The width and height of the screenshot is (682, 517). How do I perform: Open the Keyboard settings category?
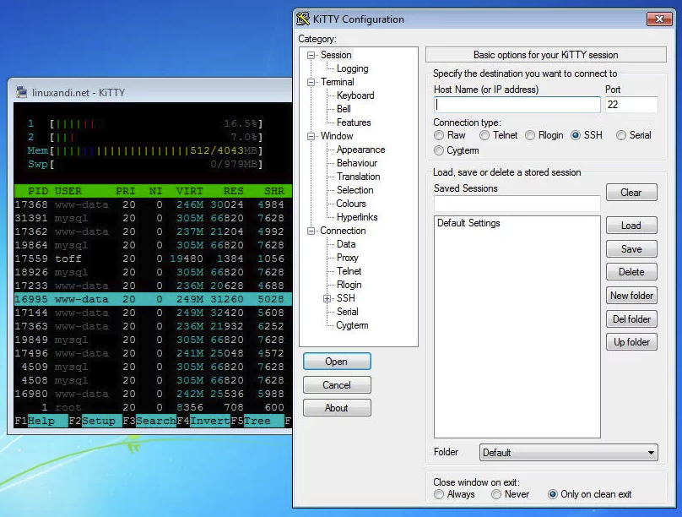coord(355,95)
